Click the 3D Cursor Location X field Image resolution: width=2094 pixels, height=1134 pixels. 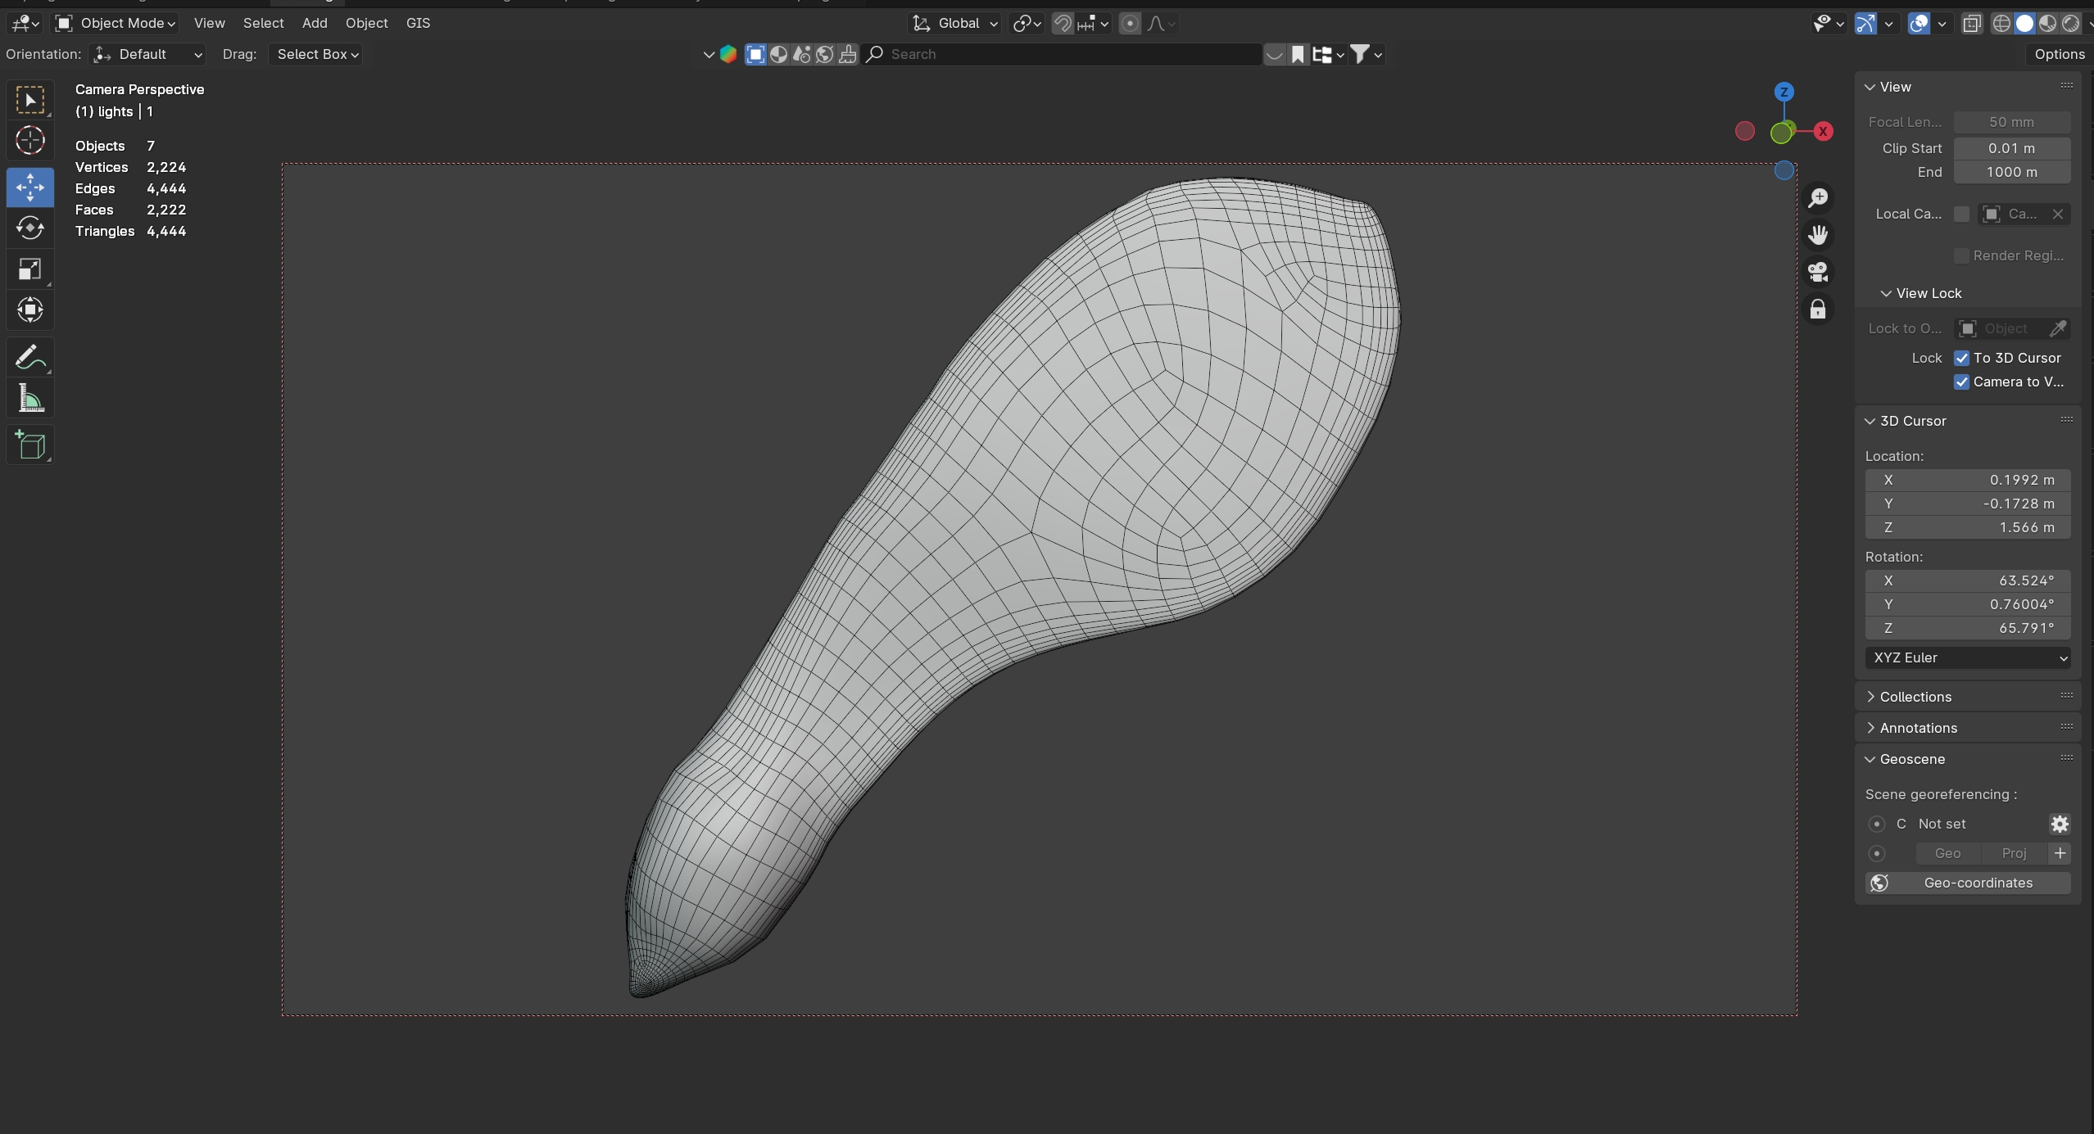[x=1967, y=480]
